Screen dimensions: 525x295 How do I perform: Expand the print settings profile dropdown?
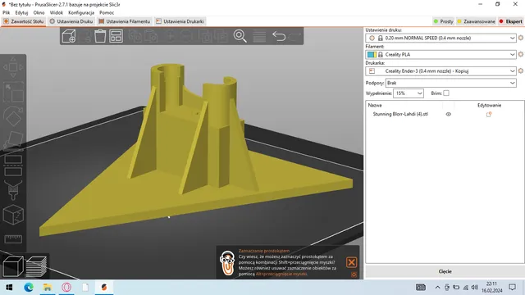click(x=512, y=38)
